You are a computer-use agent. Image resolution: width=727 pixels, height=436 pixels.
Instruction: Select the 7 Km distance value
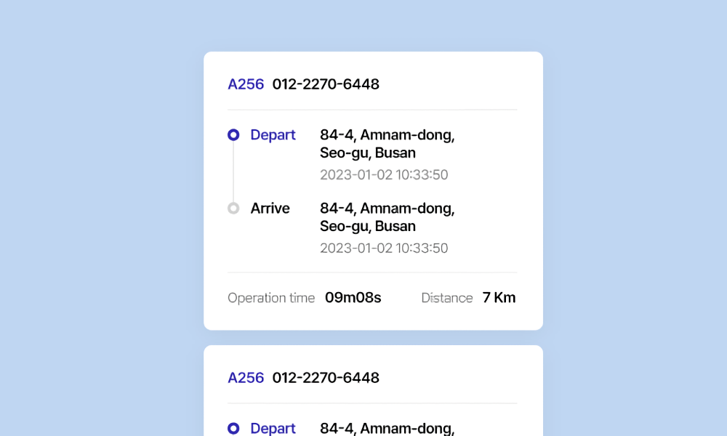tap(499, 298)
